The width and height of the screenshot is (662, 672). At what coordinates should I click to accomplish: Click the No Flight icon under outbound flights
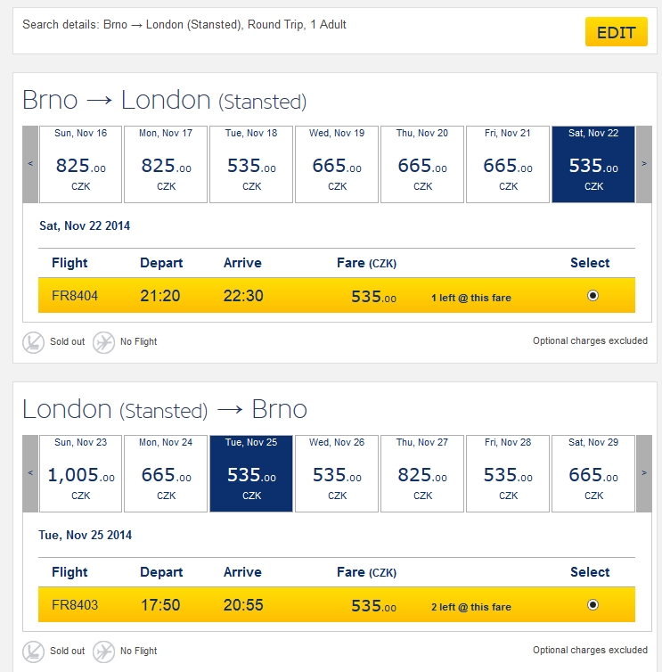[103, 342]
